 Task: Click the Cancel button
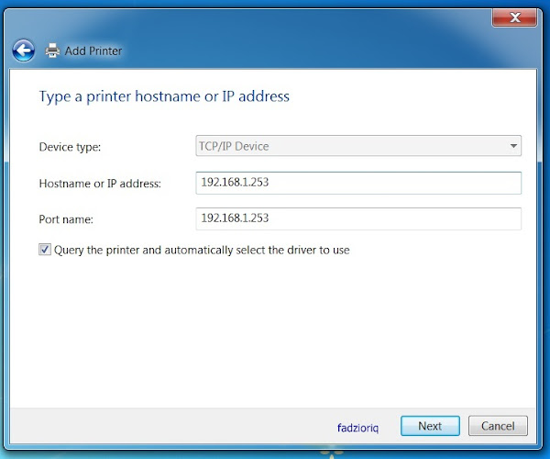(498, 426)
